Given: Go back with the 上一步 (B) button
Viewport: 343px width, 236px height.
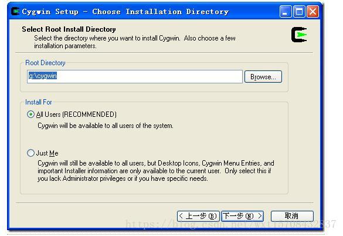Looking at the screenshot, I should coord(198,216).
